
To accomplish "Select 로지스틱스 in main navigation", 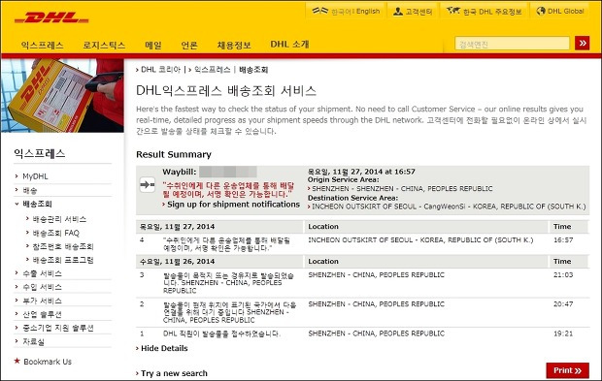I will pos(104,46).
